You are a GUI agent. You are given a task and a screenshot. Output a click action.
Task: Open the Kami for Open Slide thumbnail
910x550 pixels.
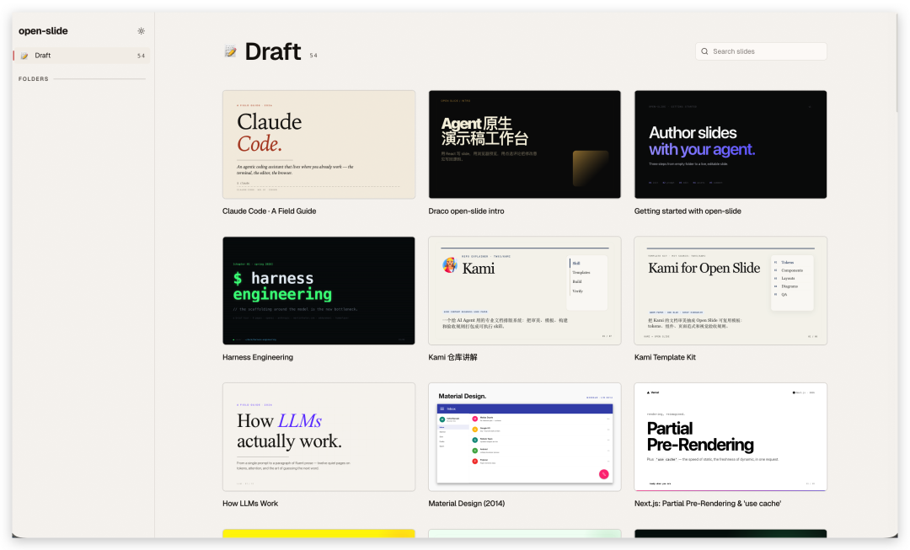[730, 291]
